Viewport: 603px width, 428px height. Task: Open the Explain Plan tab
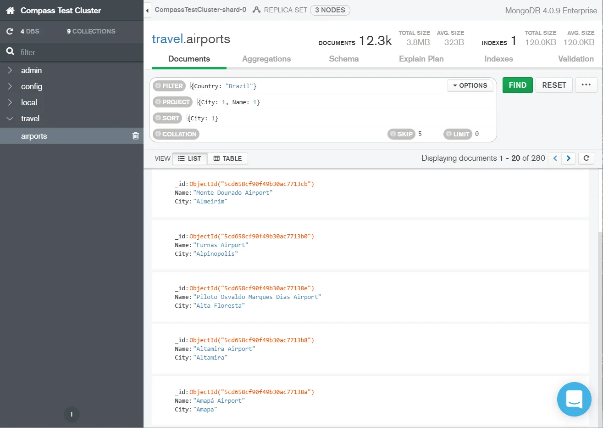point(421,59)
